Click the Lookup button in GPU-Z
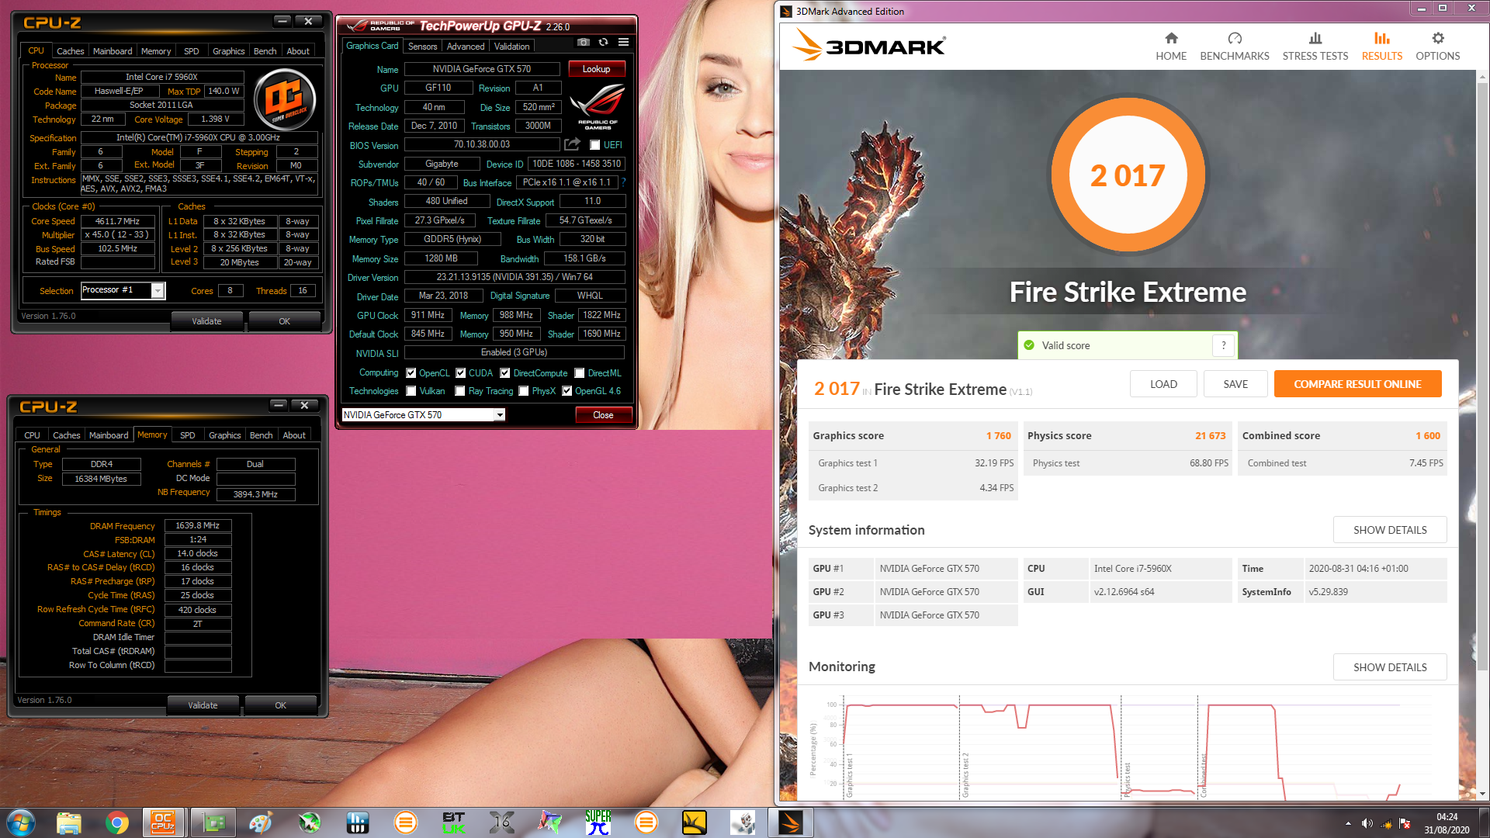Screen dimensions: 1490x838 click(596, 69)
